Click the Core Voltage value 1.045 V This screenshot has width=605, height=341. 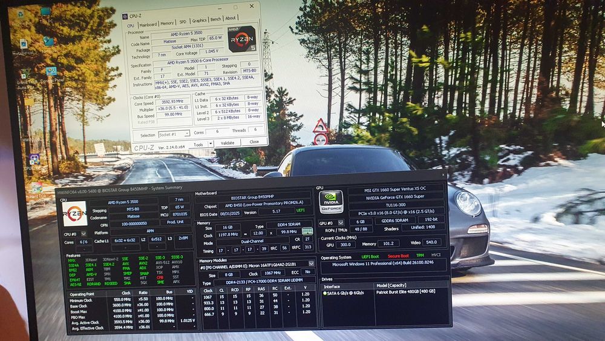click(x=211, y=51)
